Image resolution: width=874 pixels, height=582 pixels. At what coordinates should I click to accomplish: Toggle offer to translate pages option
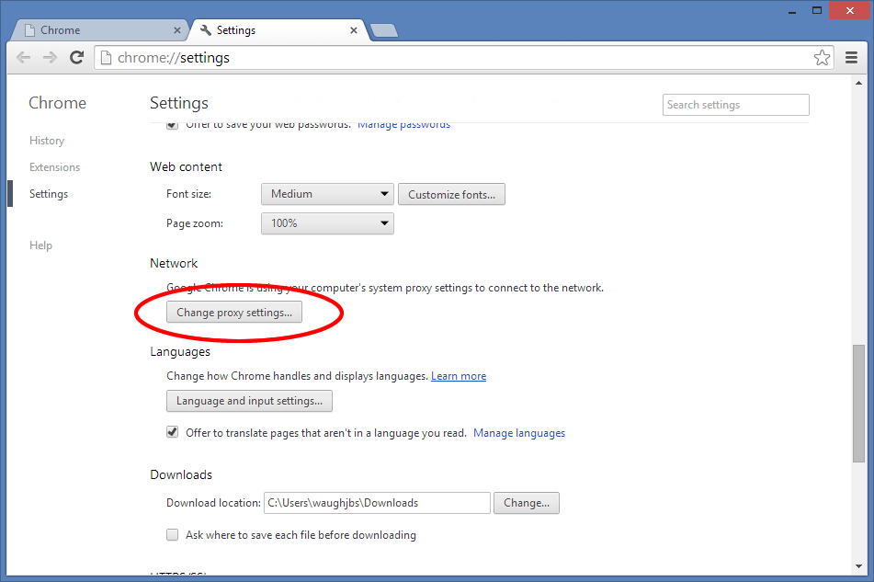click(x=172, y=431)
